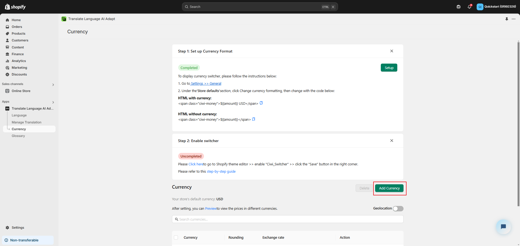Open the Glossary sidebar item
The image size is (520, 246).
pos(18,136)
